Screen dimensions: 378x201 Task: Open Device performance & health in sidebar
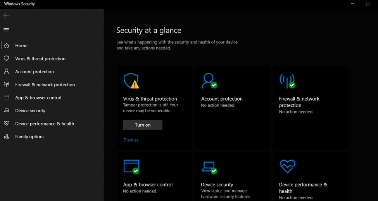point(45,124)
